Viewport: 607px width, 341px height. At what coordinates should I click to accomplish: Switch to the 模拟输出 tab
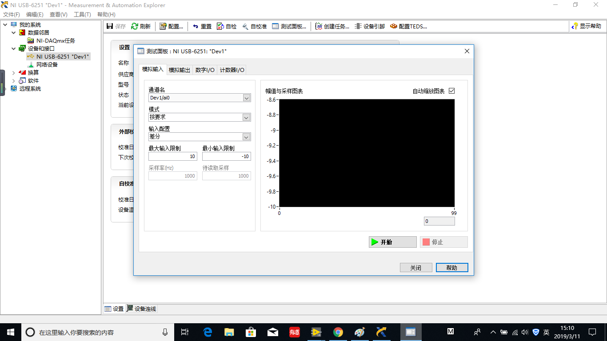(x=180, y=70)
